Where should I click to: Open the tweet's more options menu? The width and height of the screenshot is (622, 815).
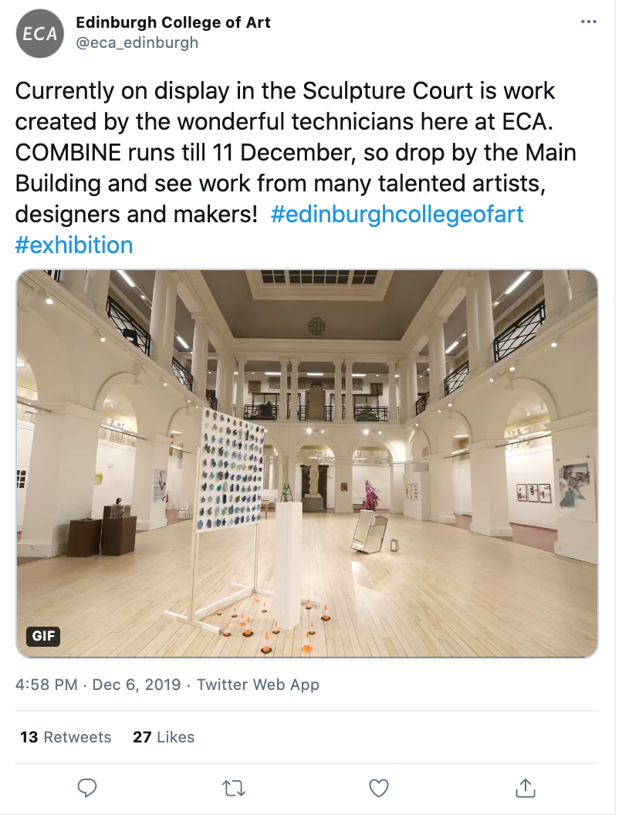click(588, 22)
